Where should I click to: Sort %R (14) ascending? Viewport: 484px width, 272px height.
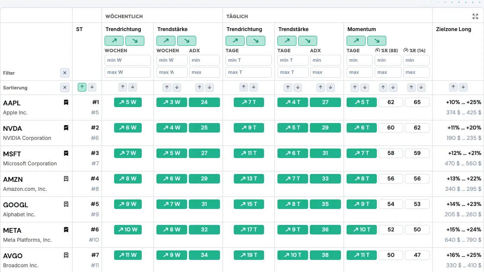click(411, 88)
